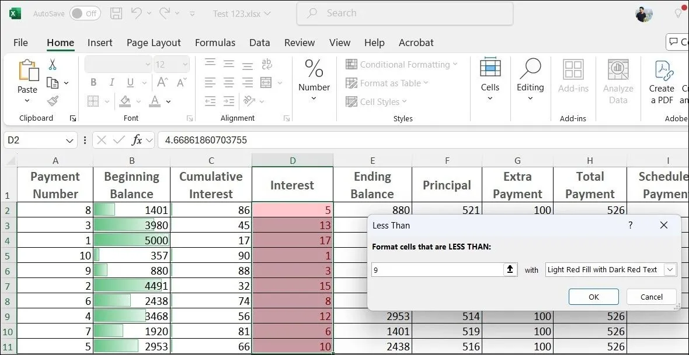Open the Font Color A swatch
Image resolution: width=689 pixels, height=355 pixels.
155,101
